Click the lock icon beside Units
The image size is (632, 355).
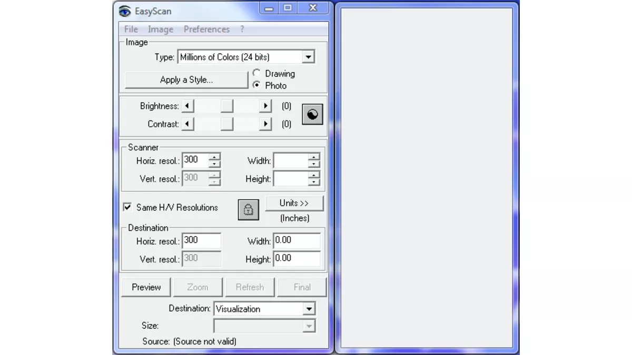tap(248, 209)
